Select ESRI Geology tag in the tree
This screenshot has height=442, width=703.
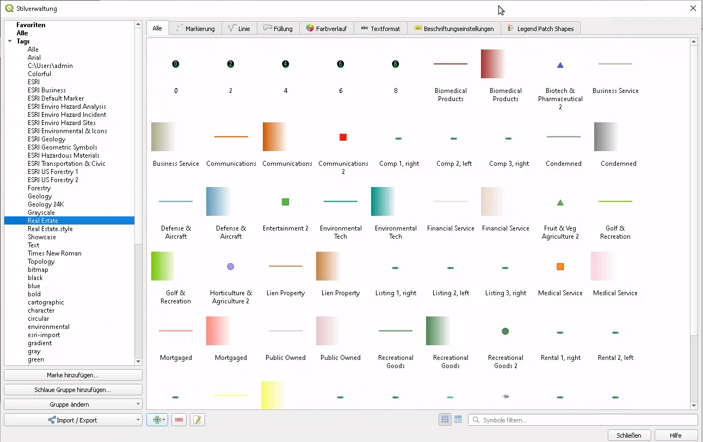pos(47,139)
